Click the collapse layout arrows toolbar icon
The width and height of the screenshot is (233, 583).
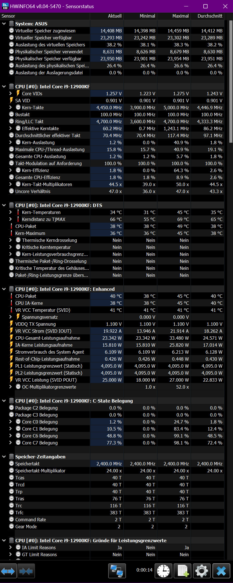tap(26, 571)
